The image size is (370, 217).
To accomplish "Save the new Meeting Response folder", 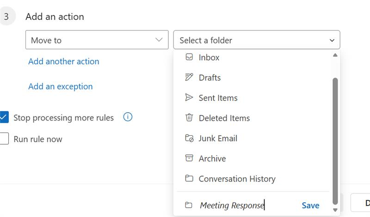I will (x=310, y=205).
